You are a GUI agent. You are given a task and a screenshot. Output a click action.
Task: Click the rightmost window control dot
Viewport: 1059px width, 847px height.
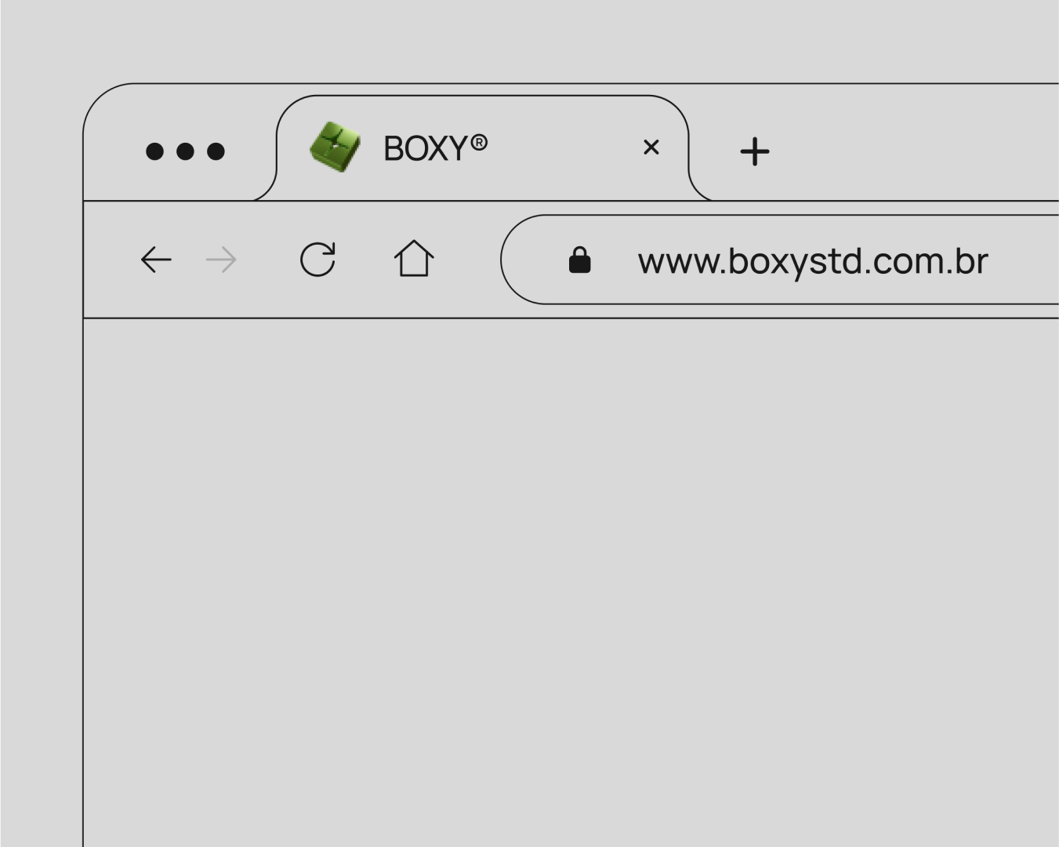(216, 151)
